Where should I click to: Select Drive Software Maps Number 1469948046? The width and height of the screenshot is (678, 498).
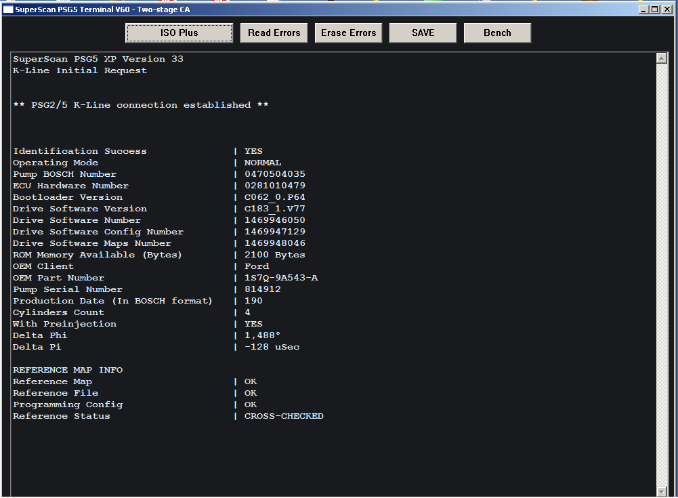pos(275,243)
